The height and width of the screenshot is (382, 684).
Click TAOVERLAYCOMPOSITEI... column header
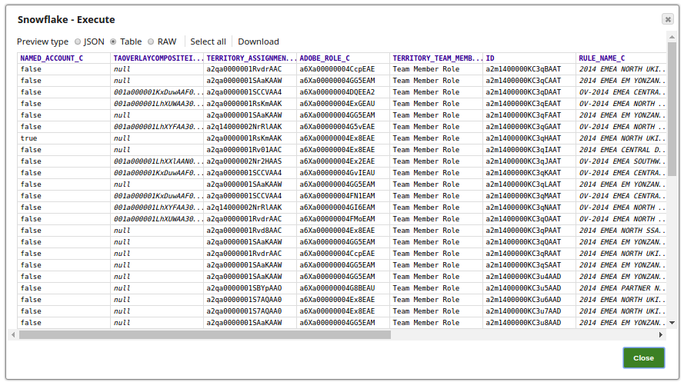[158, 58]
